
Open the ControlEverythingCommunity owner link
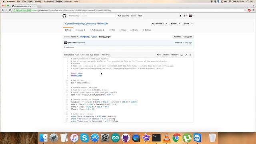point(81,24)
